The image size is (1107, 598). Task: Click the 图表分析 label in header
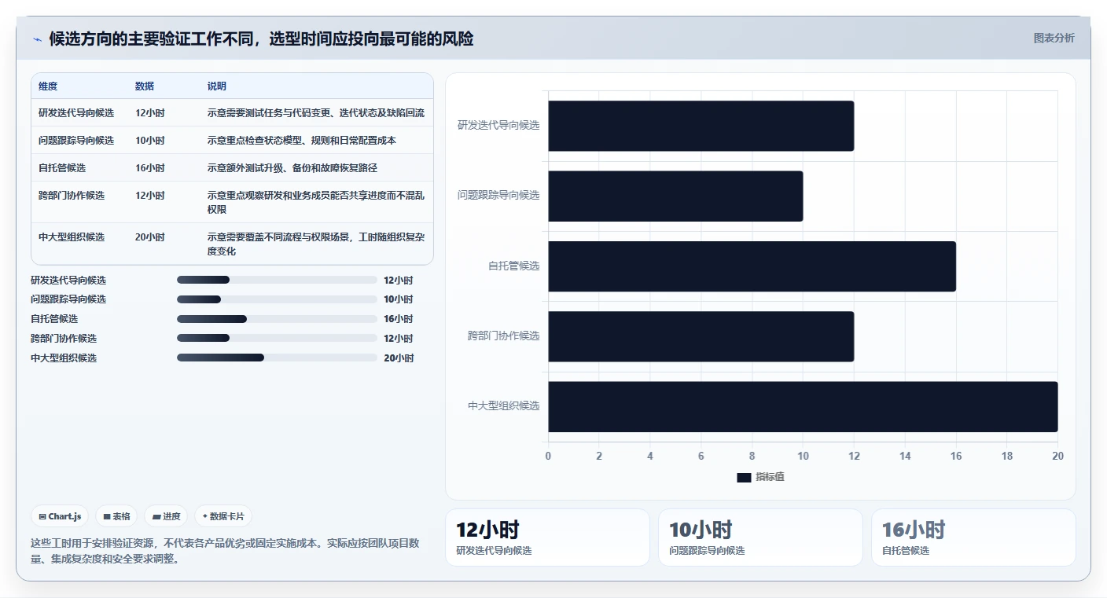pos(1054,38)
